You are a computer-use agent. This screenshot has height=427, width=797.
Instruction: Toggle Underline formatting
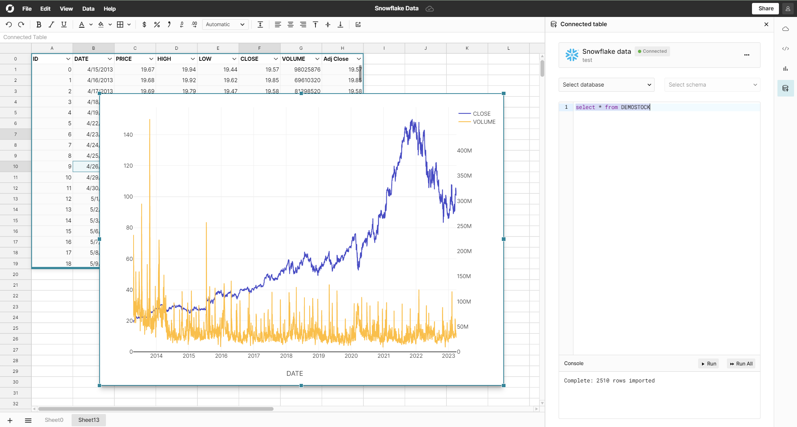click(64, 24)
